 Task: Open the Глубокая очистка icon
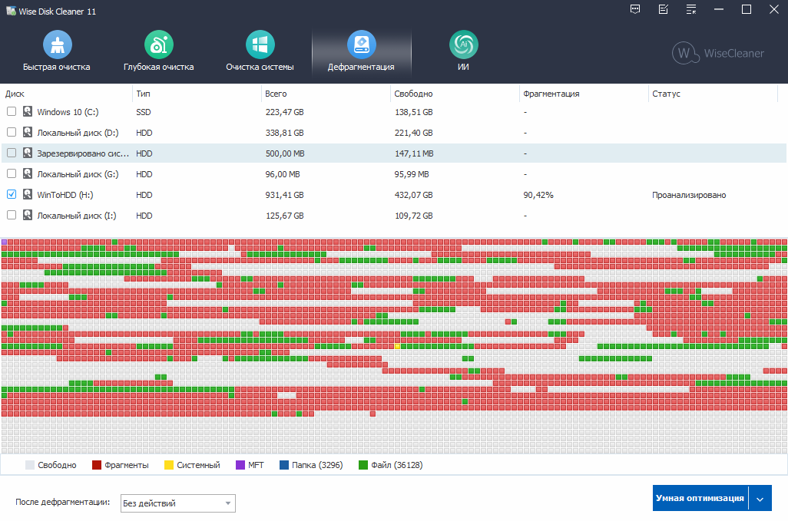coord(159,45)
